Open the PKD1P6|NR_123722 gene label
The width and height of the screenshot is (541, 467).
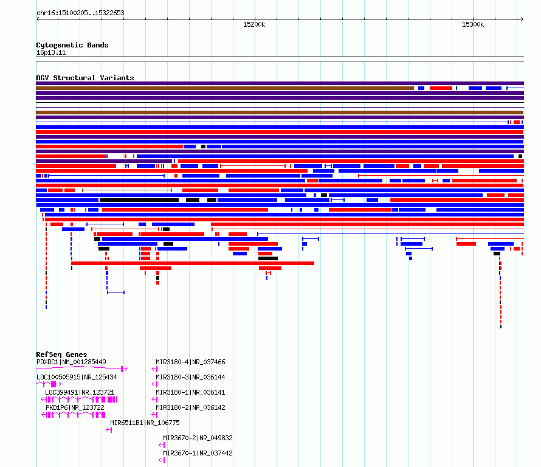click(75, 407)
